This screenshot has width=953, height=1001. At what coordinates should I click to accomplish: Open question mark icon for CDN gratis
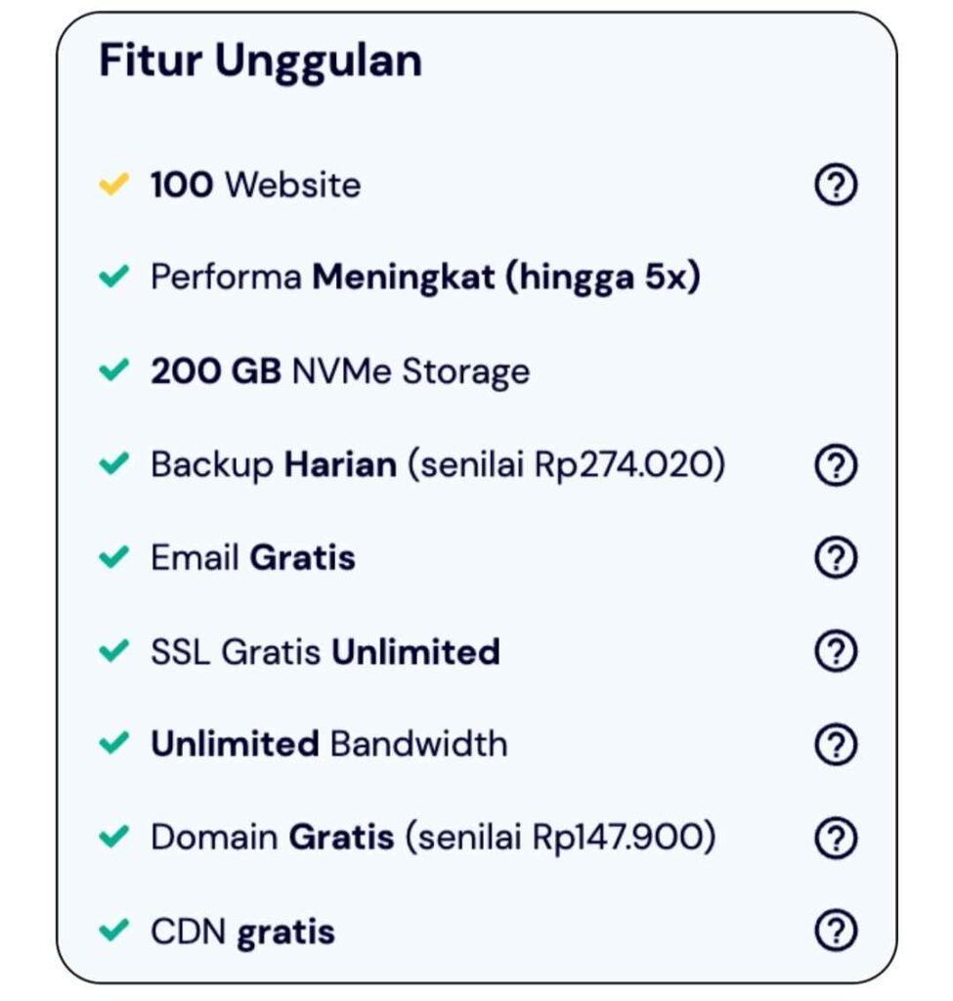click(836, 931)
